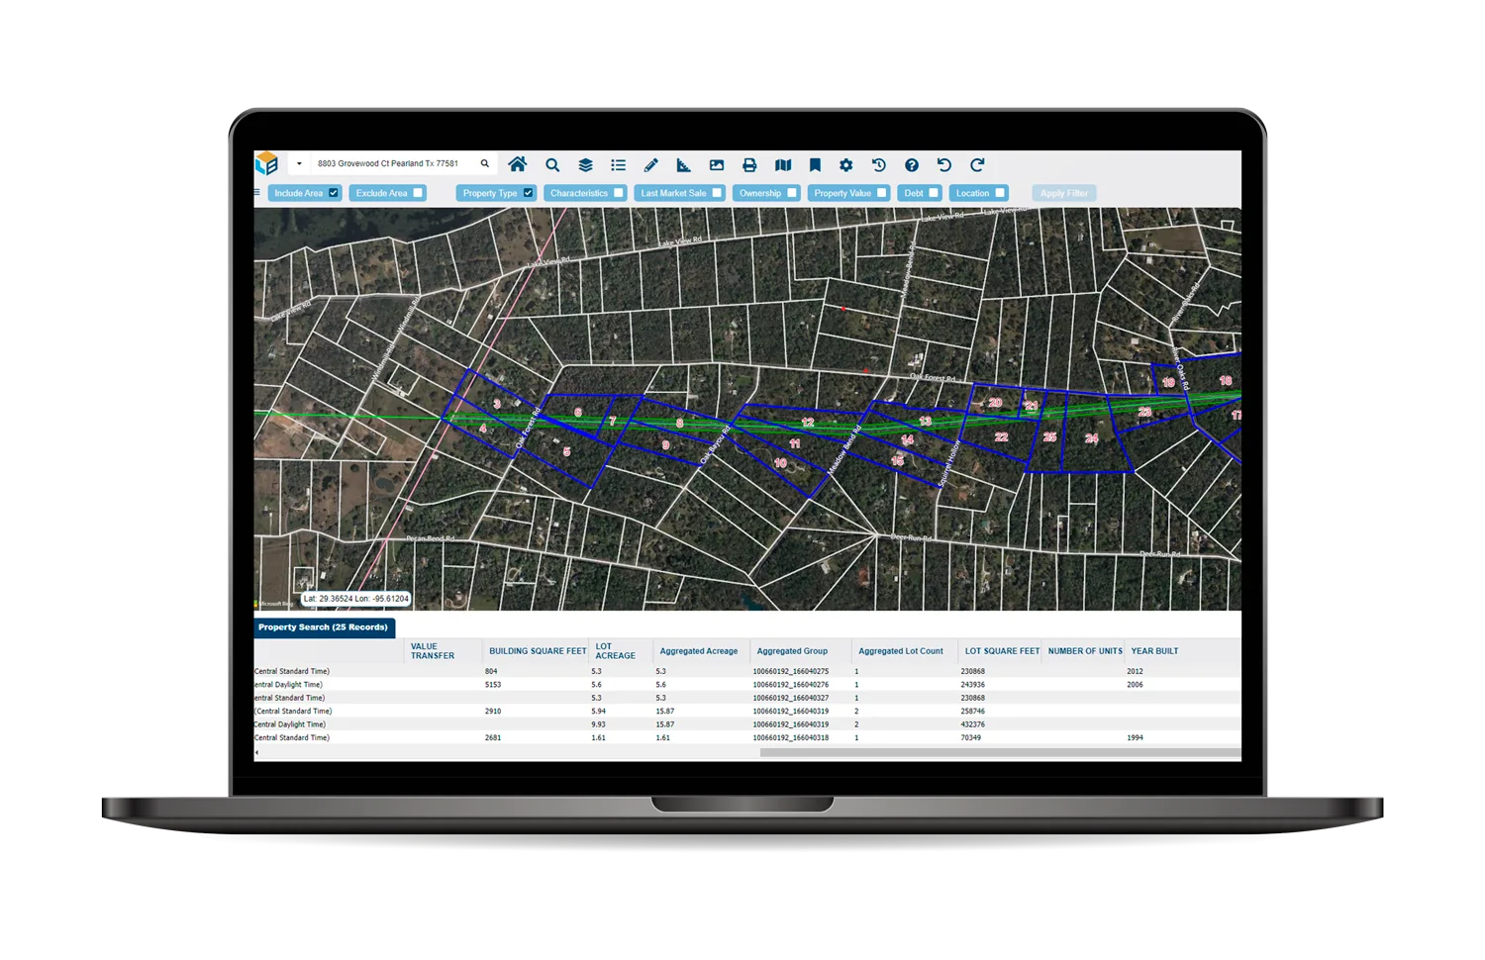
Task: Click the bookmark icon
Action: [x=815, y=165]
